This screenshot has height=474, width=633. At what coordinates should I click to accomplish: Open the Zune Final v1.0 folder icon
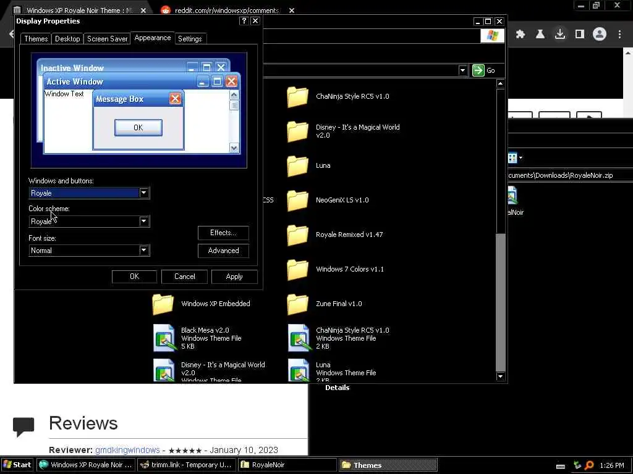point(297,304)
